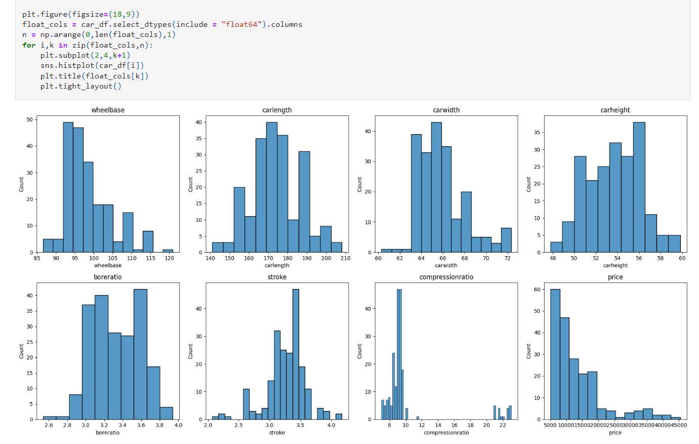The image size is (699, 444).
Task: Click the Count y-axis label of boreratio chart
Action: (21, 351)
